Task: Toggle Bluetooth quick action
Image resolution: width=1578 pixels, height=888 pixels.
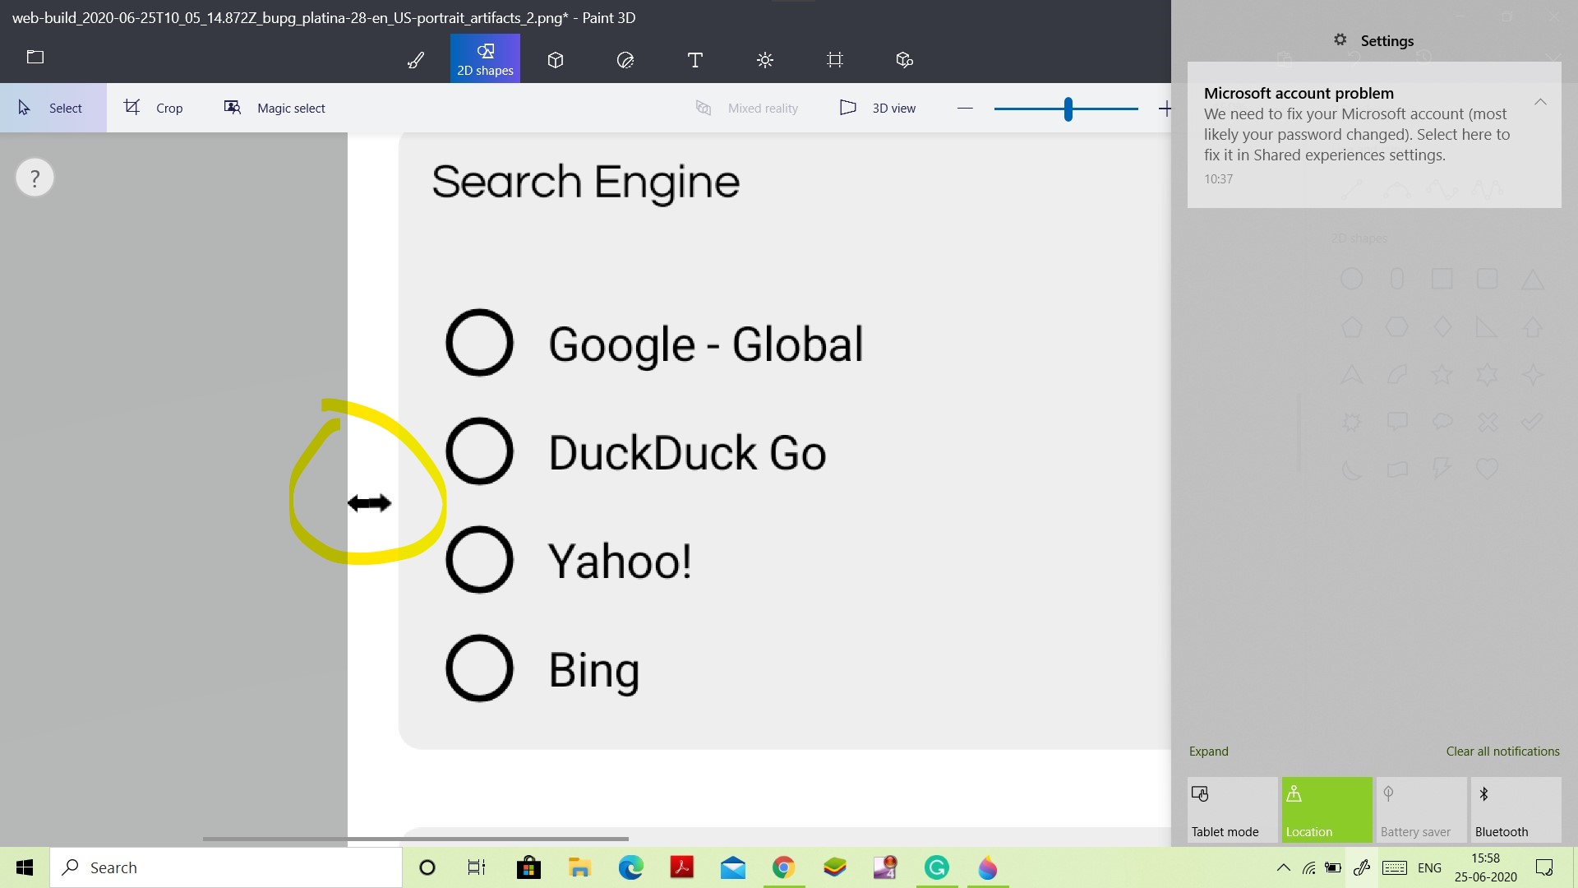Action: 1516,810
